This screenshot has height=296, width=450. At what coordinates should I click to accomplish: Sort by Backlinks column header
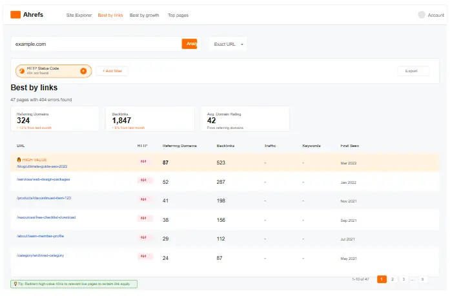[225, 146]
